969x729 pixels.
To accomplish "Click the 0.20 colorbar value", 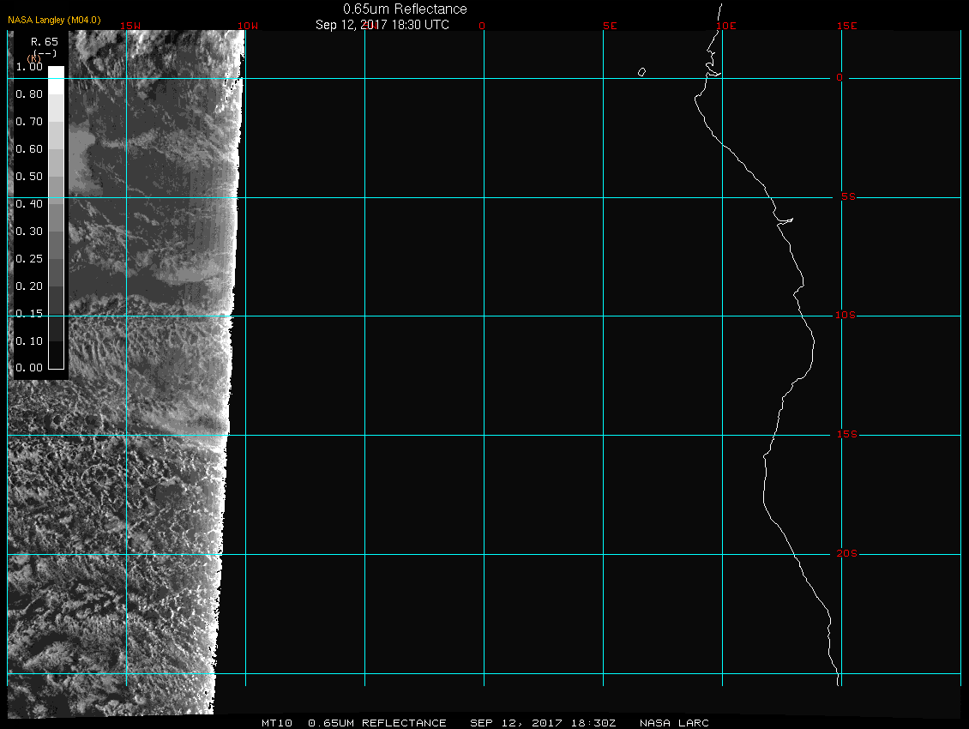I will (29, 286).
